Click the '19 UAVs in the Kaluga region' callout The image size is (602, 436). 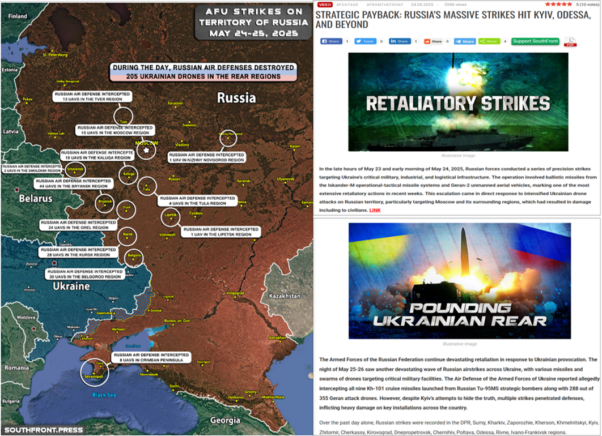(97, 155)
